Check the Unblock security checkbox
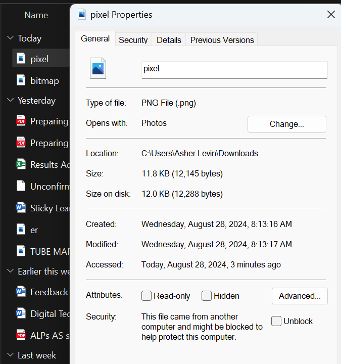 coord(276,321)
